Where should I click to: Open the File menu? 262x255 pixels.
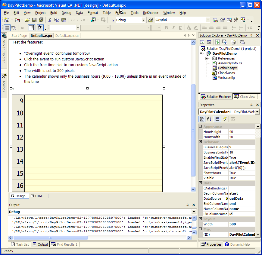point(6,13)
